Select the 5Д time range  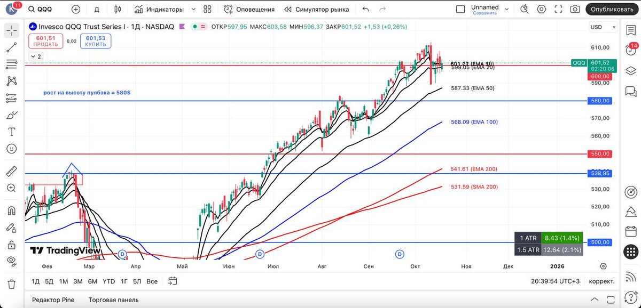coord(49,281)
